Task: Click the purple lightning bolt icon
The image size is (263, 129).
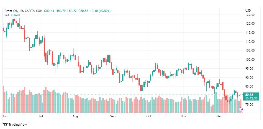Action: (242, 110)
